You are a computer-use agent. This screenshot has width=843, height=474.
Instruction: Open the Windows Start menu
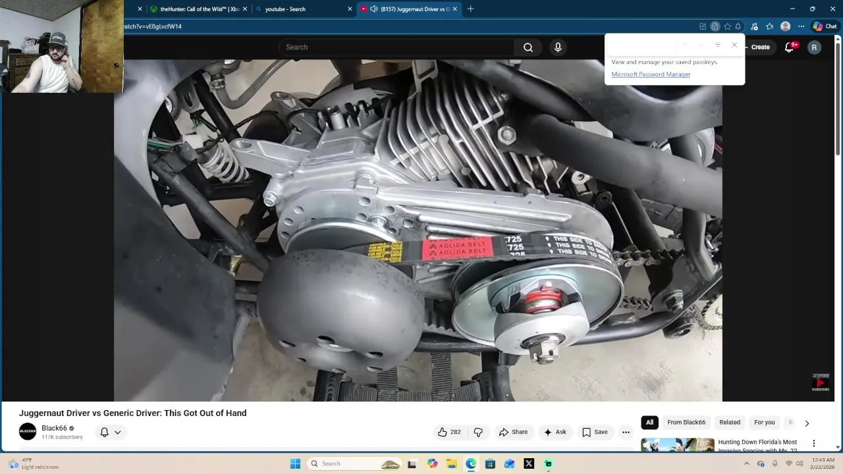pos(295,463)
